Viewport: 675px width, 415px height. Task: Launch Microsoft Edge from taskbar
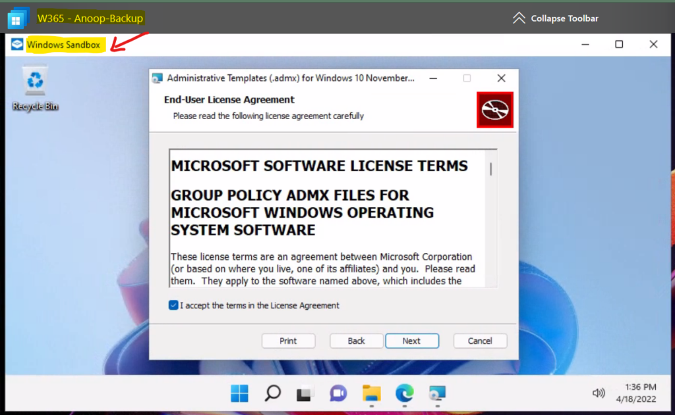pyautogui.click(x=404, y=393)
